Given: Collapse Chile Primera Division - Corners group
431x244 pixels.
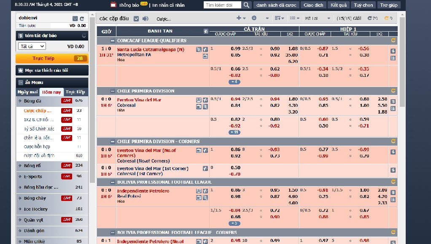Looking at the screenshot, I should point(113,141).
